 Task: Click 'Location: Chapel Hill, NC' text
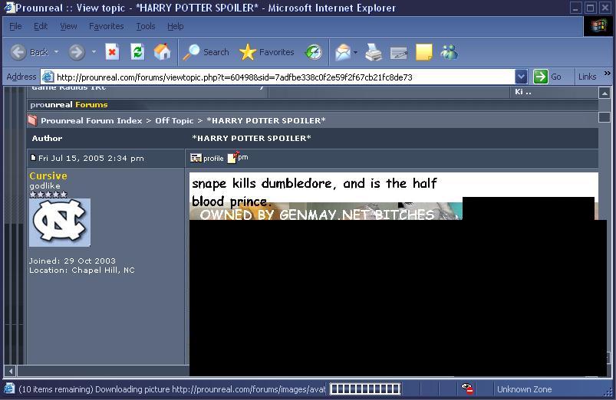coord(82,270)
